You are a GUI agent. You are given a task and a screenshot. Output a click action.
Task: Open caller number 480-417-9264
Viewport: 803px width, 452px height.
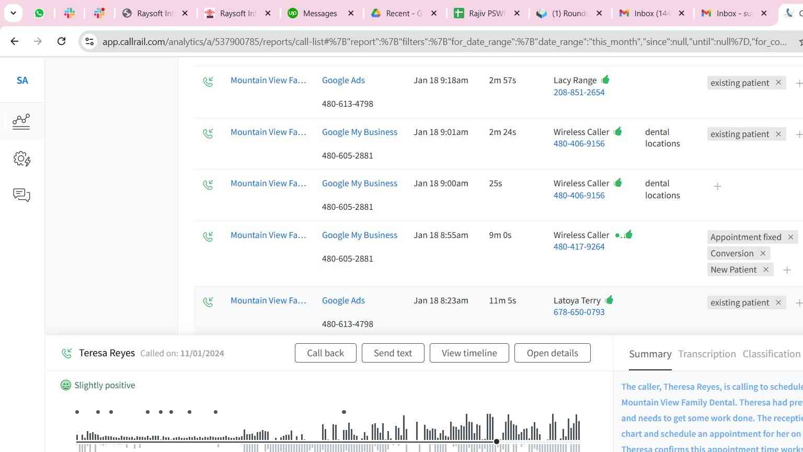pos(579,246)
